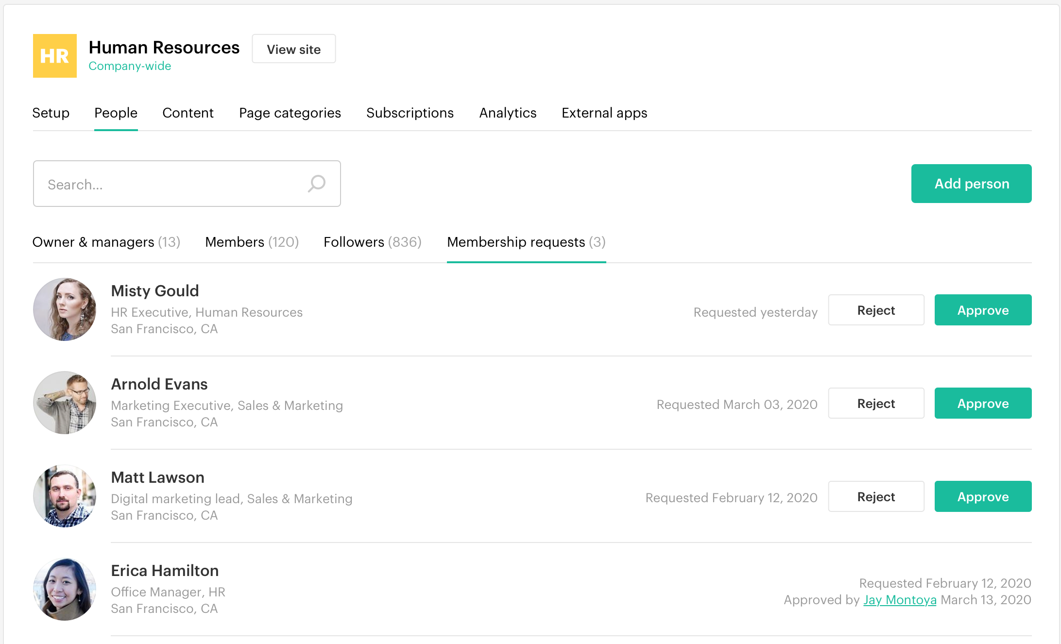Focus the Search people input field

click(x=170, y=184)
